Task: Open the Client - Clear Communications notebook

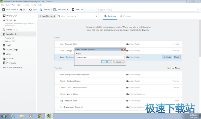Action: pyautogui.click(x=118, y=88)
